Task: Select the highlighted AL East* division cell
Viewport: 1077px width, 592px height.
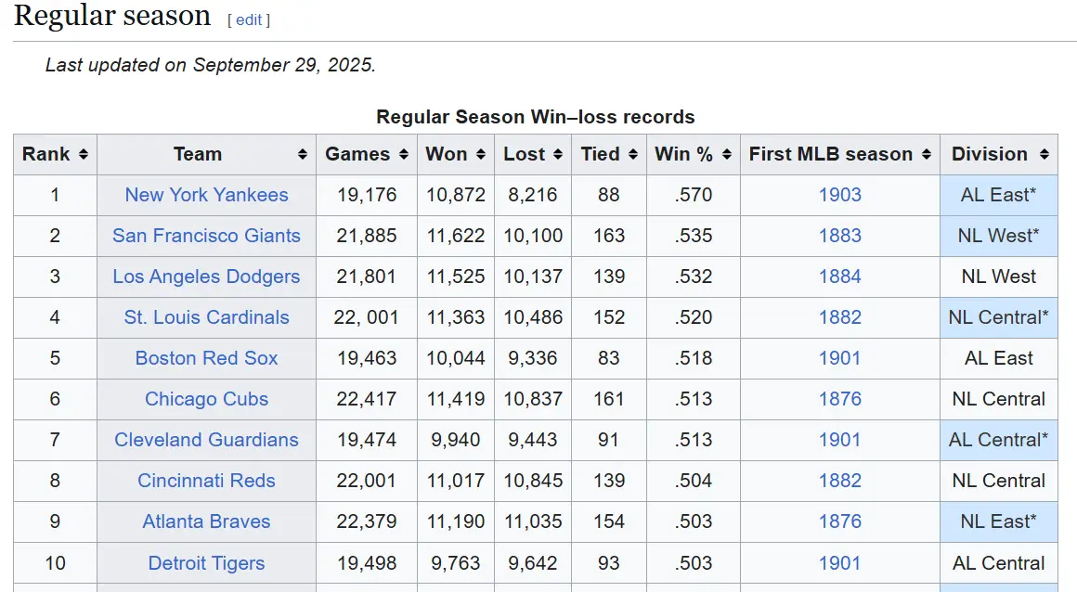Action: click(x=998, y=195)
